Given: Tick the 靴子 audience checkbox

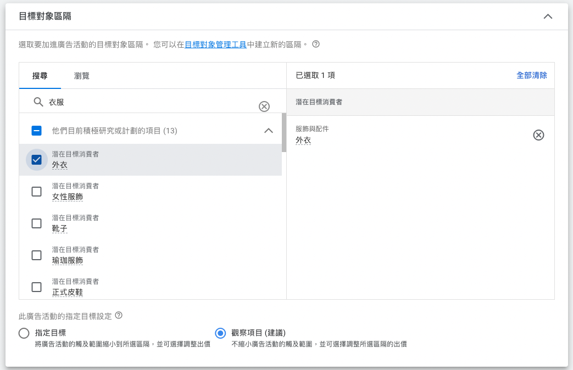Looking at the screenshot, I should (37, 223).
